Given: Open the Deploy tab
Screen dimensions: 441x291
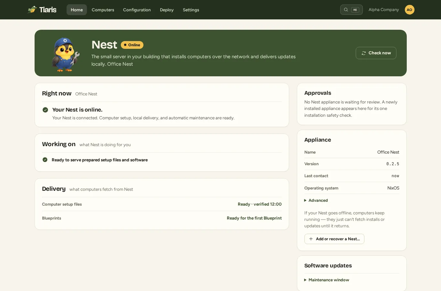Looking at the screenshot, I should (x=167, y=10).
